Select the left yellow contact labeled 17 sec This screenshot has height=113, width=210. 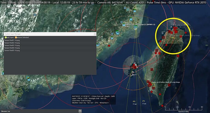pyautogui.click(x=134, y=102)
